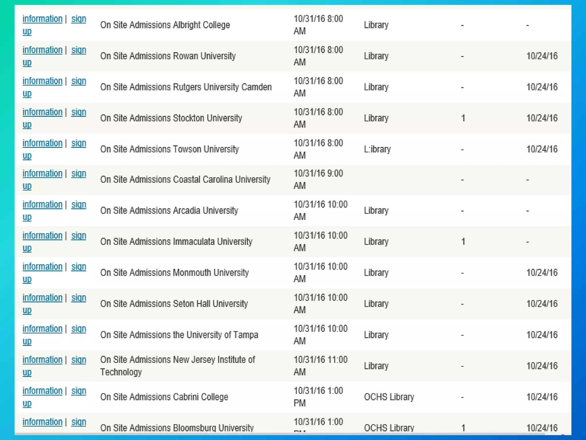Open information for New Jersey Institute
The image size is (586, 440).
(x=42, y=360)
